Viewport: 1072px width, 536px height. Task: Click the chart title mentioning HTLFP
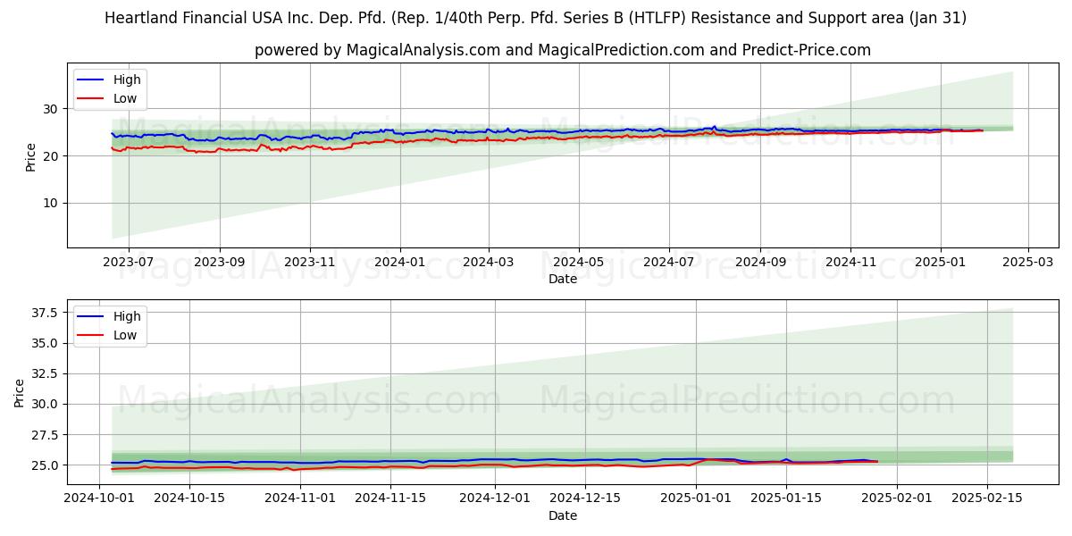pyautogui.click(x=536, y=18)
